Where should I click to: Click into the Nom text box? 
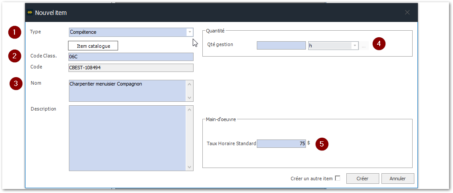coord(127,90)
